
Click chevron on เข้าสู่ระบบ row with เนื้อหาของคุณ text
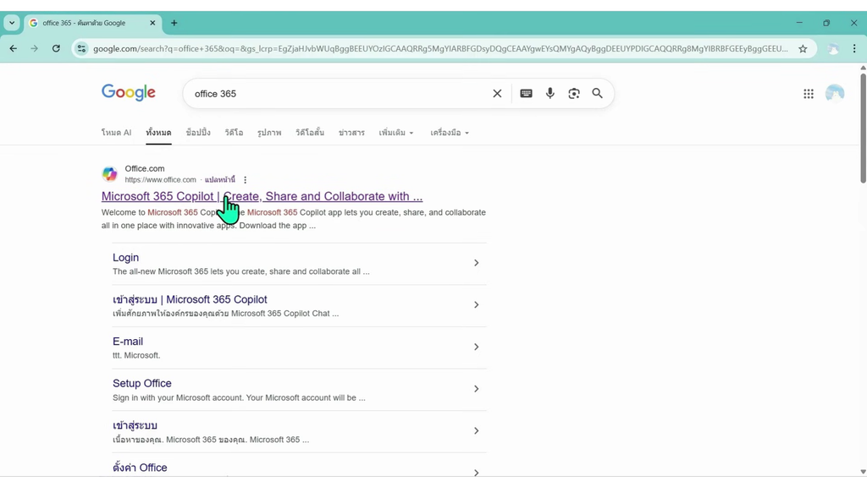476,430
